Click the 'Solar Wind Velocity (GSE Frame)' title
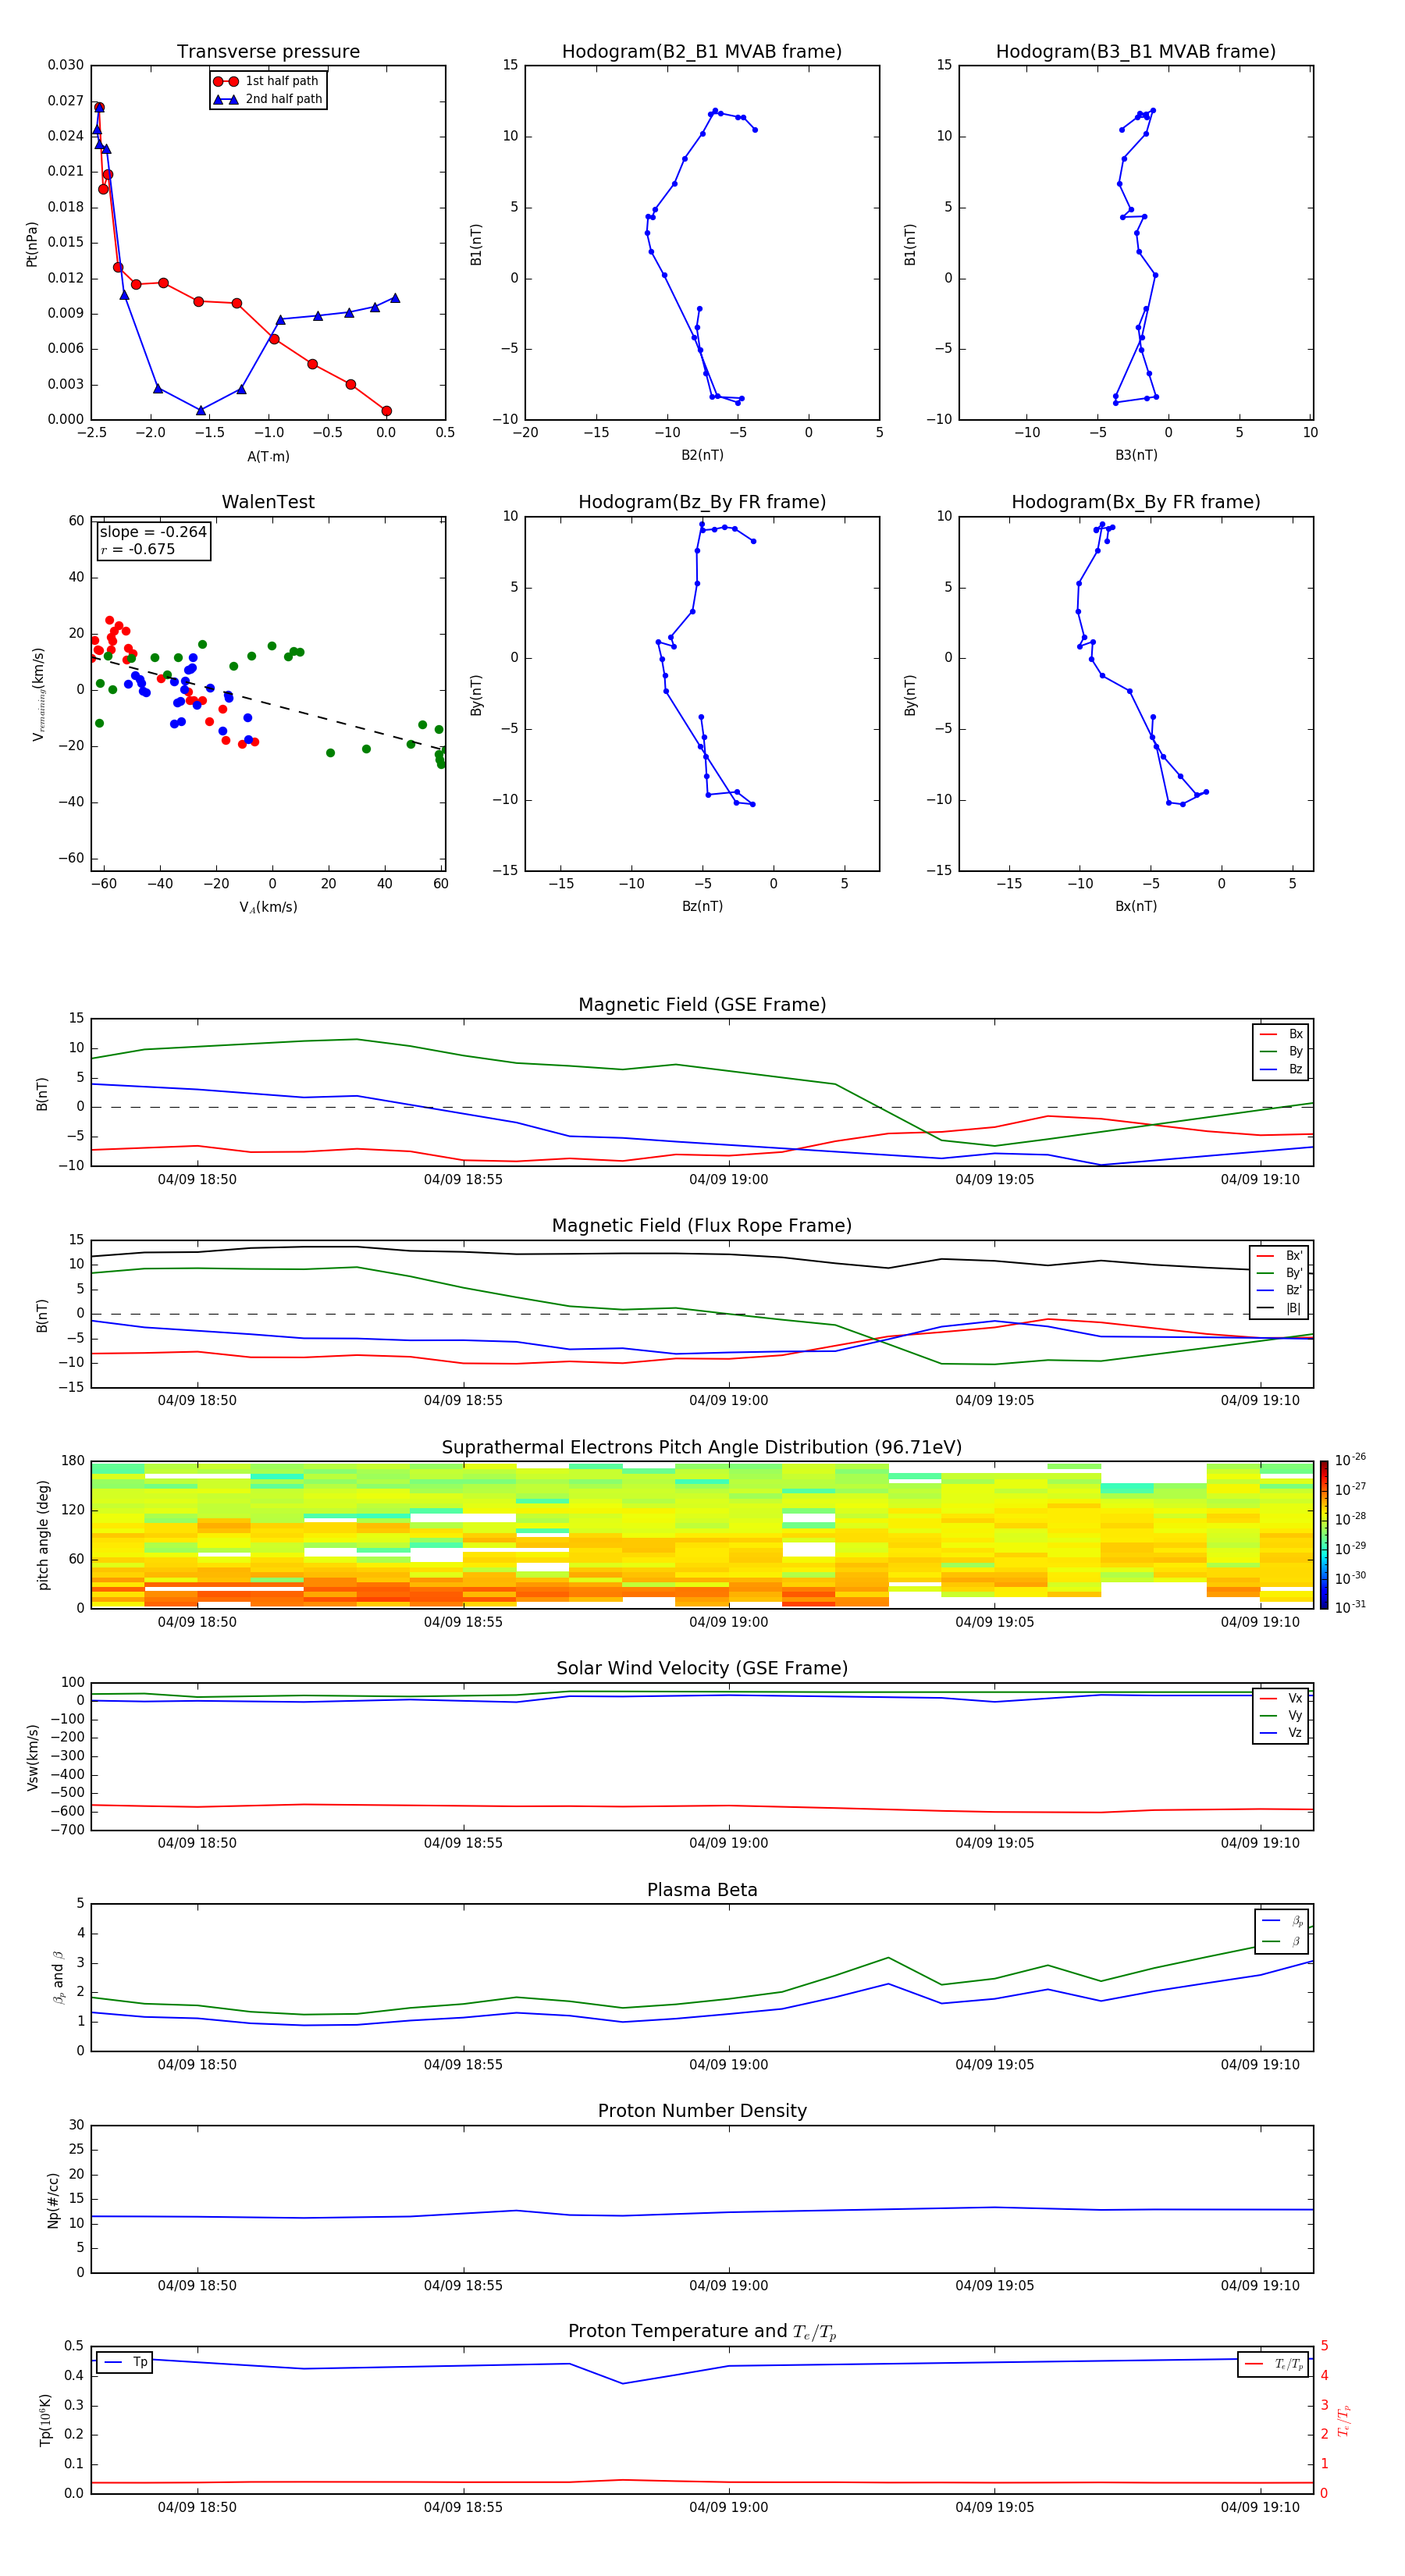The height and width of the screenshot is (2576, 1405). pyautogui.click(x=702, y=1669)
